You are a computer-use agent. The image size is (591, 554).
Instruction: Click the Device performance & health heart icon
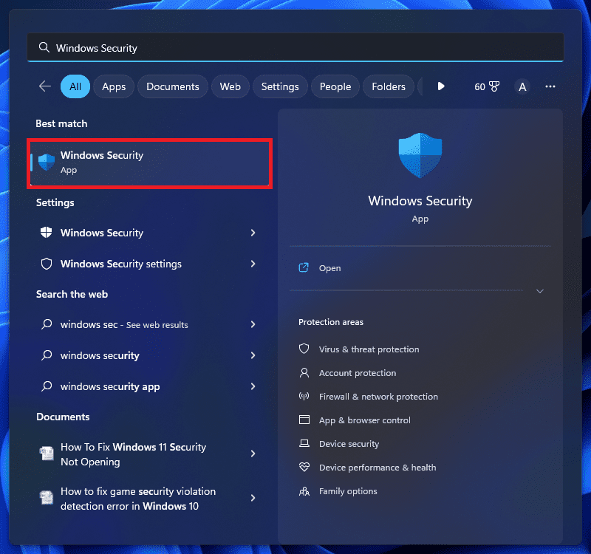(x=304, y=467)
